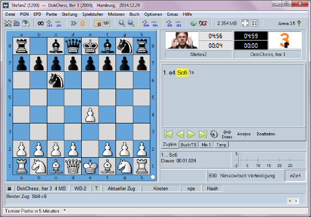This screenshot has width=311, height=217.
Task: Select the highlighted Sc6 move in move list
Action: pyautogui.click(x=182, y=73)
